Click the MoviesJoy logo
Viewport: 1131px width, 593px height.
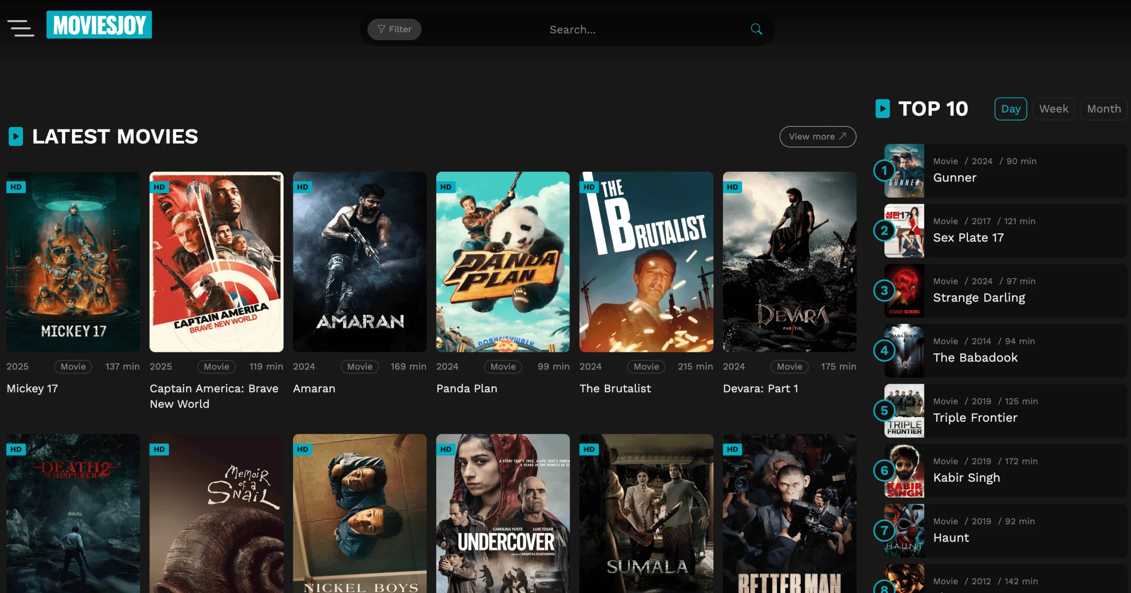[x=99, y=25]
